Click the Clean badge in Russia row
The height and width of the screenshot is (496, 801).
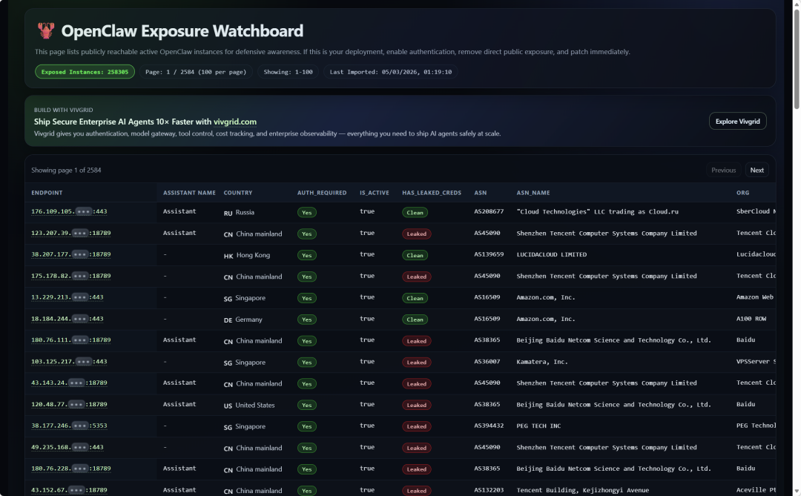tap(415, 213)
